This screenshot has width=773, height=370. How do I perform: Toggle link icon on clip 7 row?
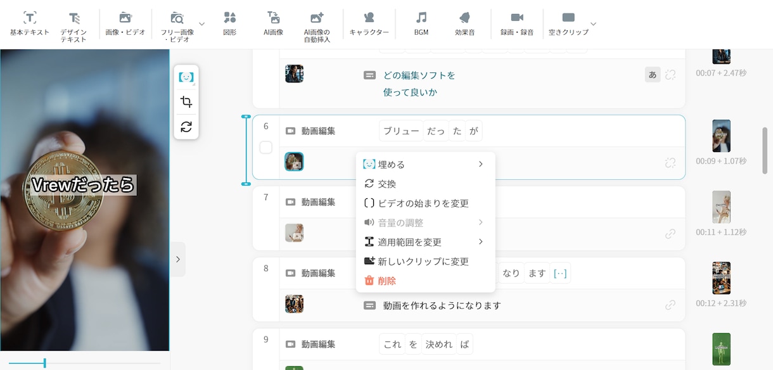(670, 234)
